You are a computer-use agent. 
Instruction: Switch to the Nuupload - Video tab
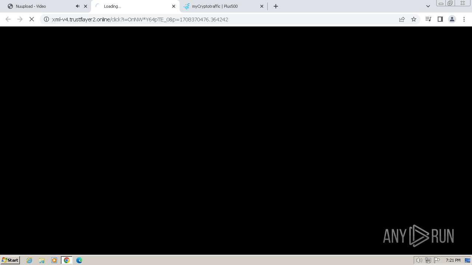click(45, 6)
